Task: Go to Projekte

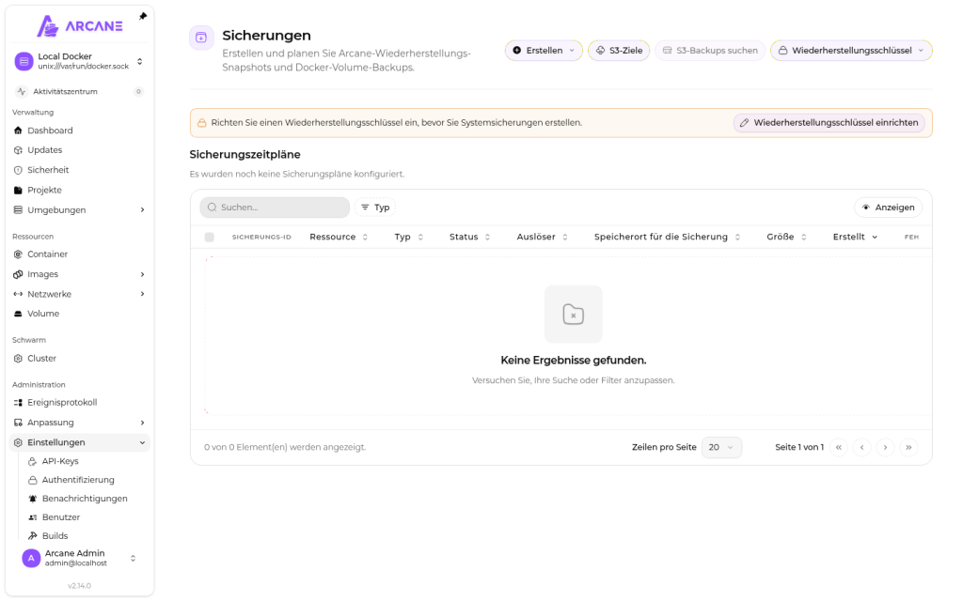Action: (x=79, y=190)
